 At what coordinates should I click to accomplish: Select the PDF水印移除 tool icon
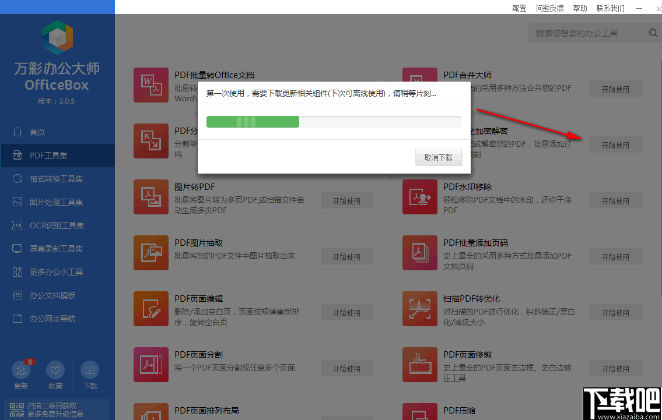[420, 197]
